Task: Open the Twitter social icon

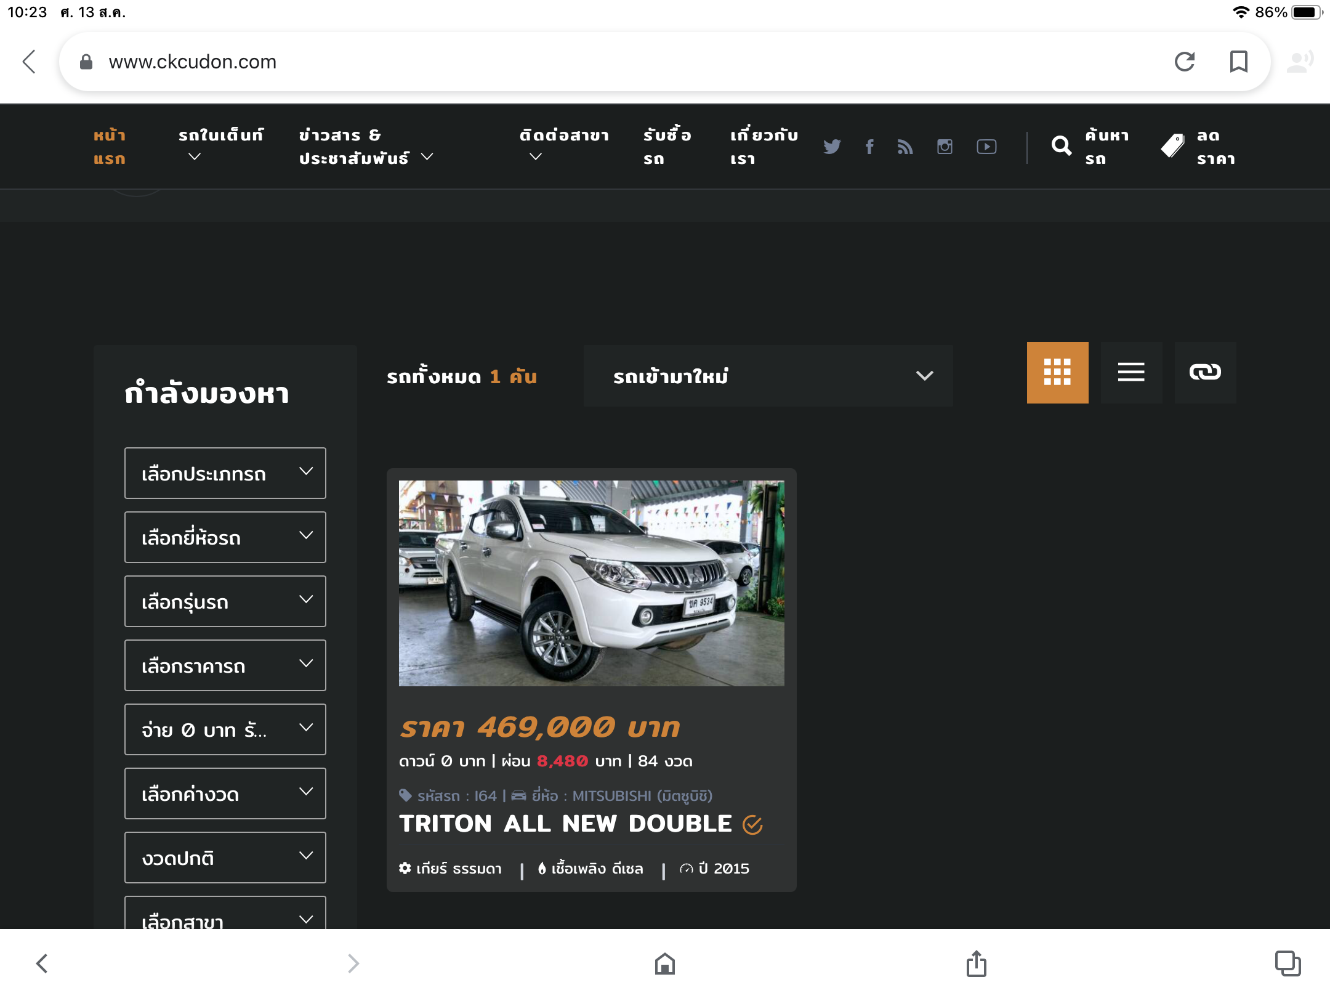Action: 831,147
